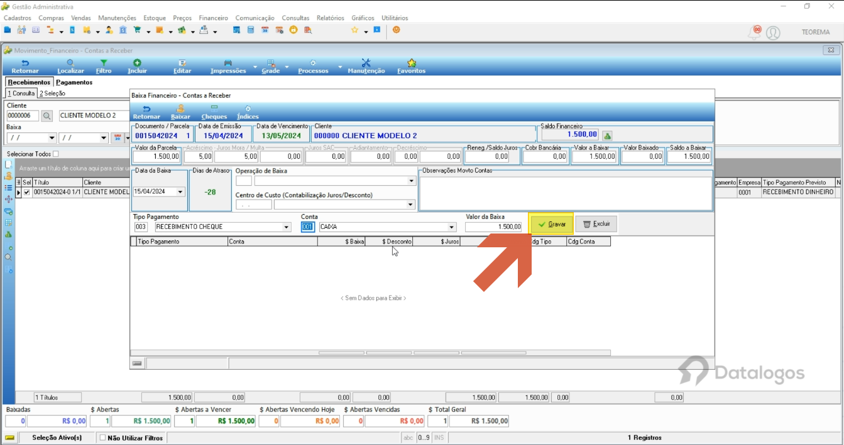
Task: Click the Gravar button
Action: tap(551, 224)
